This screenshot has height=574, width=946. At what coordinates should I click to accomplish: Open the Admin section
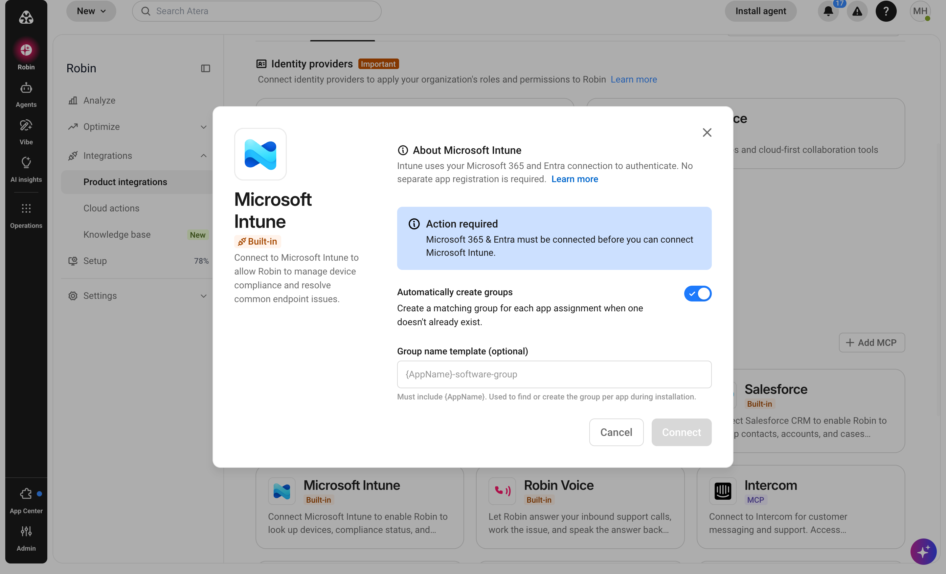(x=26, y=538)
